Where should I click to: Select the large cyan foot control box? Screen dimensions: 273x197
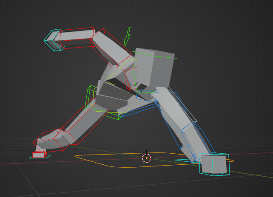[x=214, y=164]
